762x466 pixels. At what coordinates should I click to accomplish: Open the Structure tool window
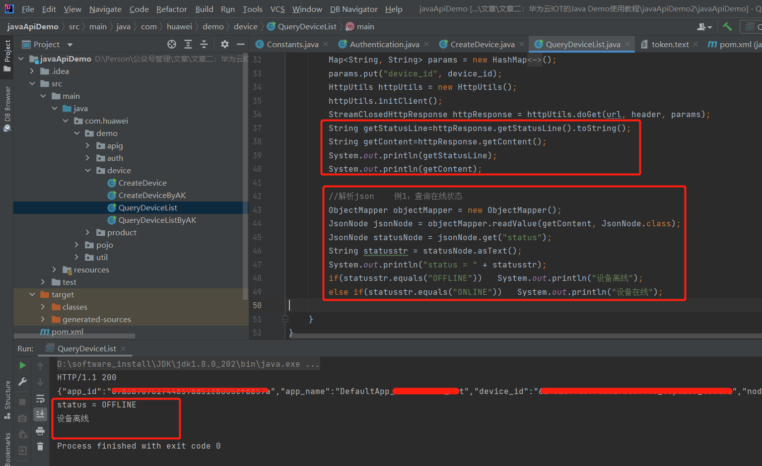pyautogui.click(x=7, y=400)
